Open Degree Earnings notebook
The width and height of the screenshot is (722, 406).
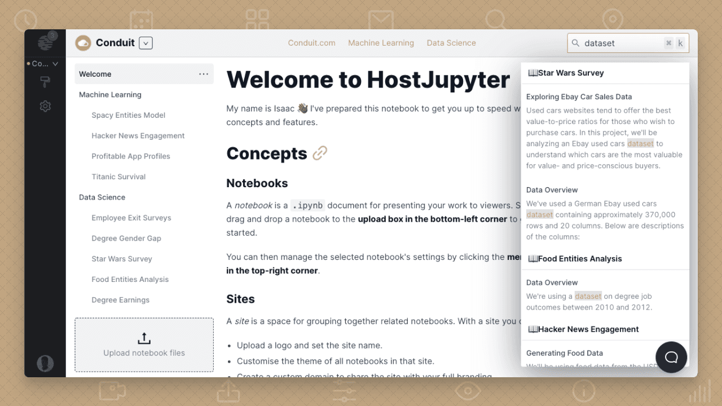[121, 300]
